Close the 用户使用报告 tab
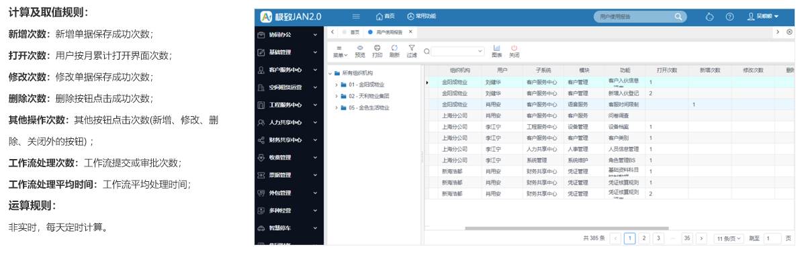 (x=411, y=32)
